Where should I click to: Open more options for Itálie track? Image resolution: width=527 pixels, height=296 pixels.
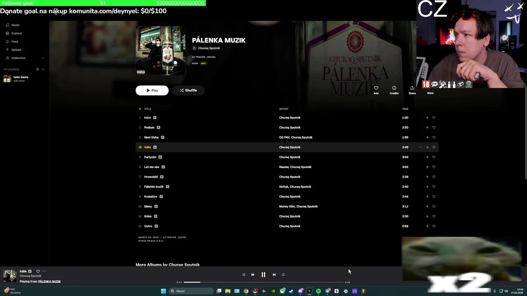pyautogui.click(x=420, y=147)
